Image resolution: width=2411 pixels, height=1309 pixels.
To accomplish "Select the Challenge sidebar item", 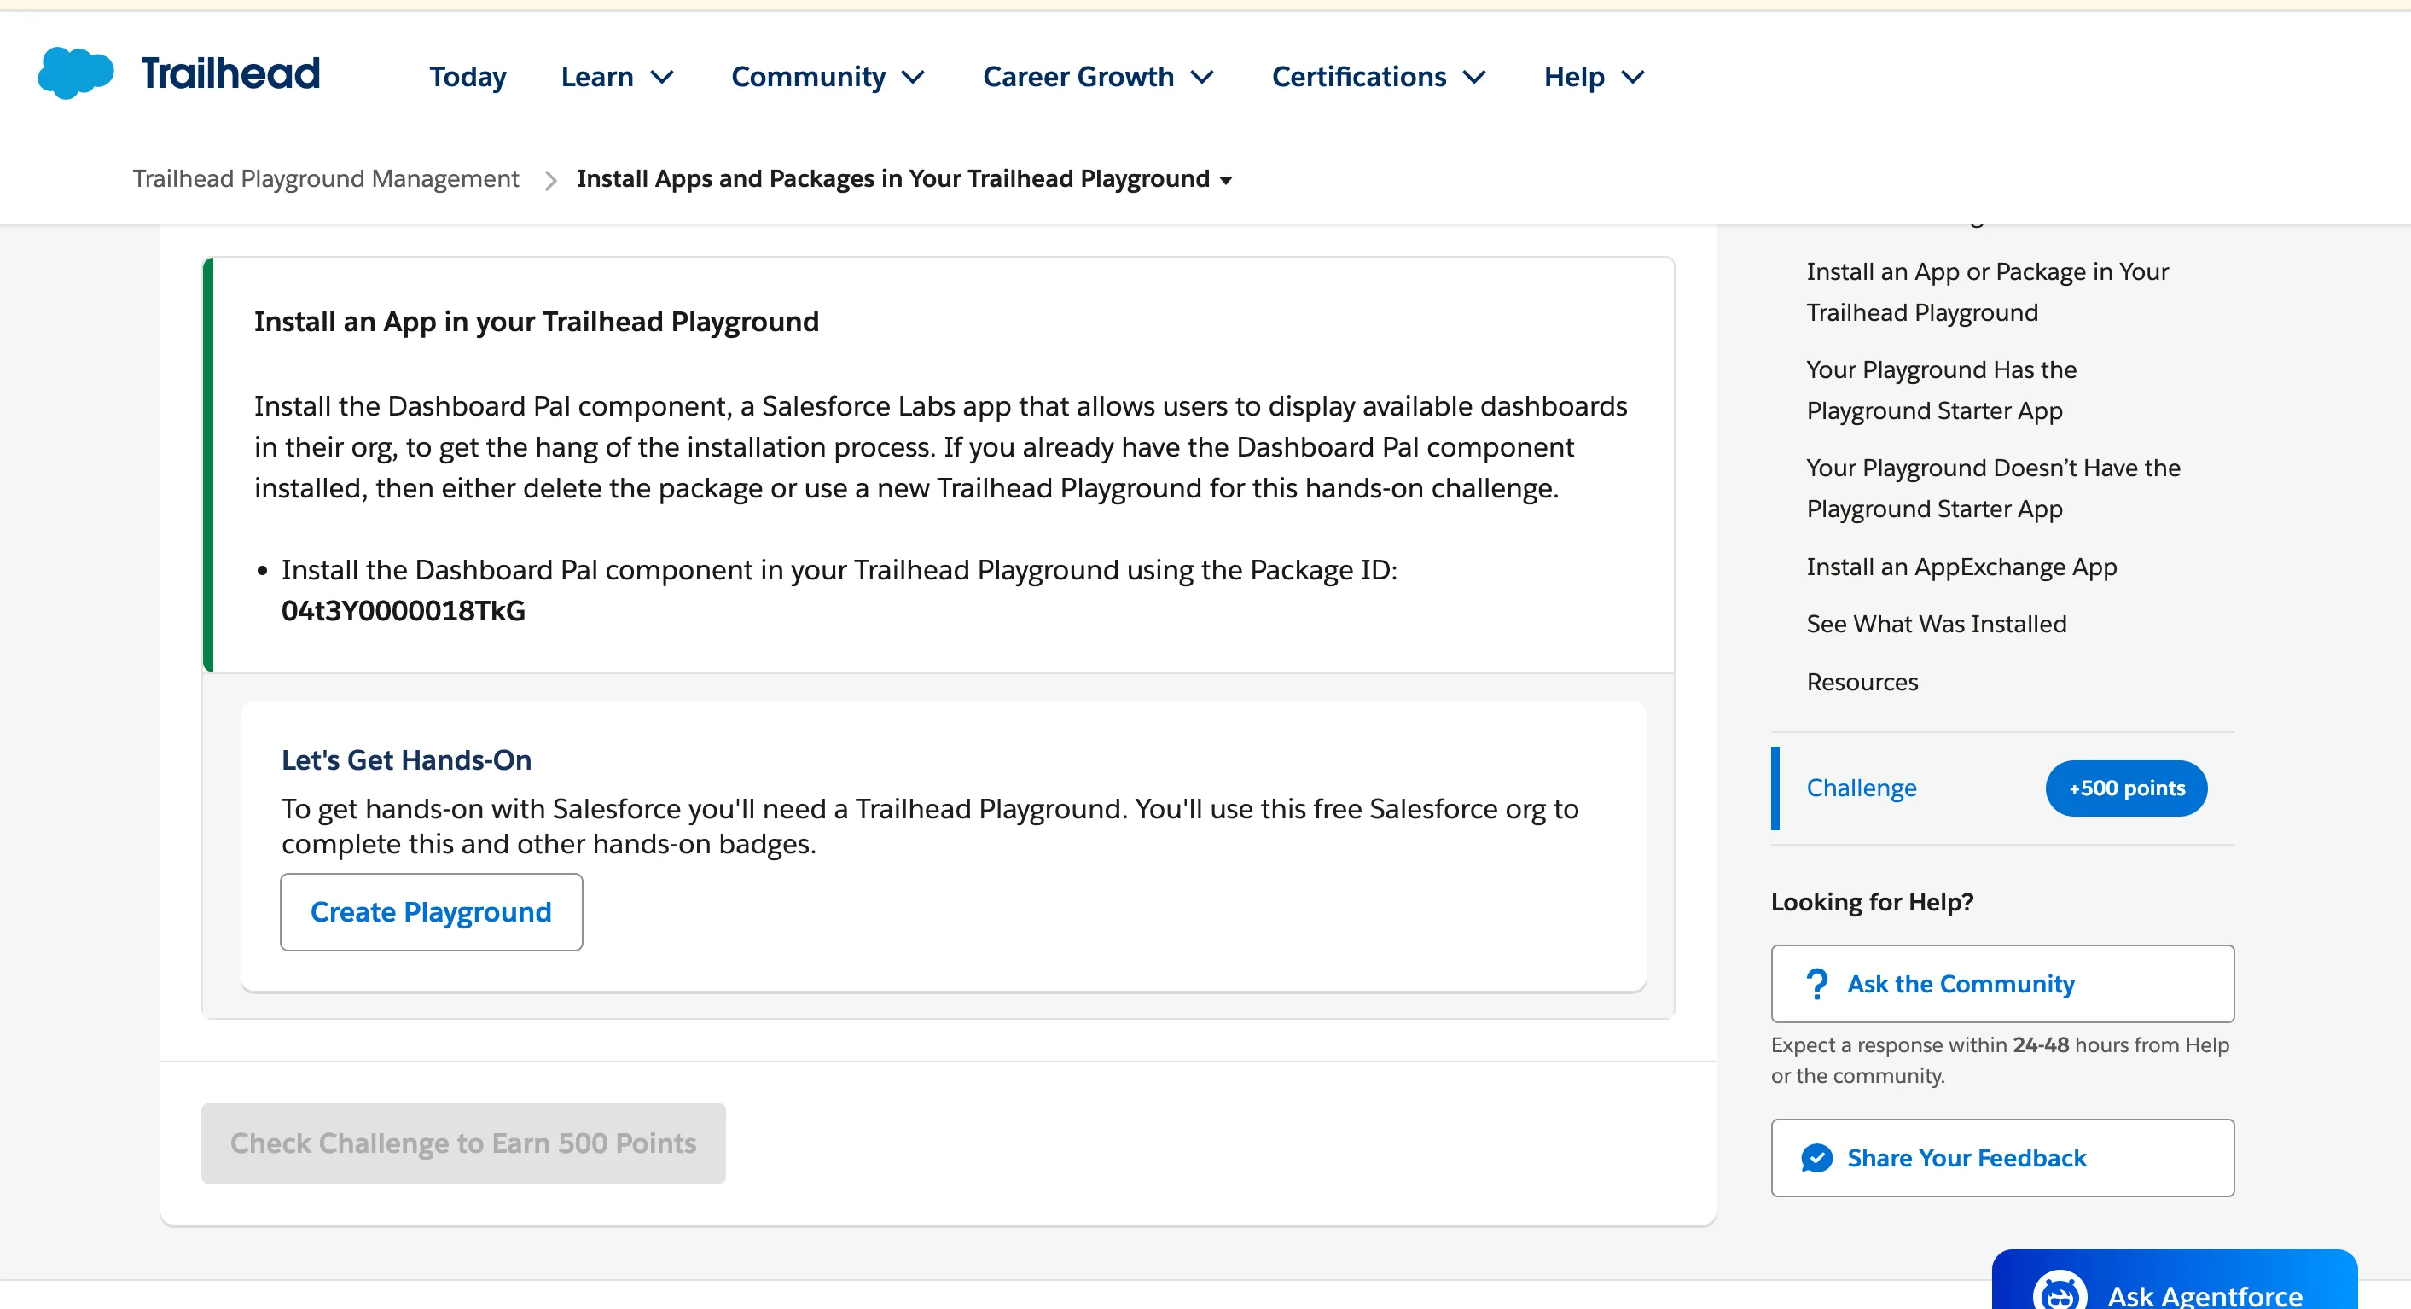I will (1861, 788).
